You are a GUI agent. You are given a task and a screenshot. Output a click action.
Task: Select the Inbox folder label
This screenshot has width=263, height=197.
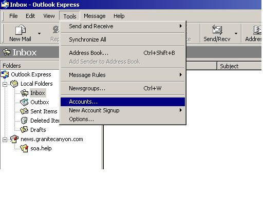pos(37,93)
